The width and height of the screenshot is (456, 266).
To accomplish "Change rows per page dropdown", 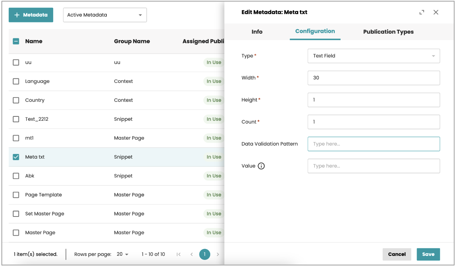I will 123,254.
